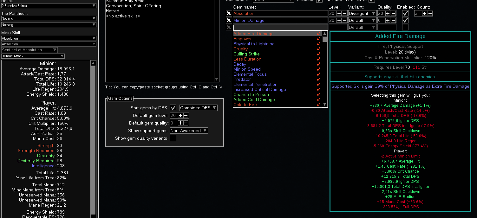Click the stats panel scroll-up arrow
Screen dimensions: 477x218
[93, 63]
